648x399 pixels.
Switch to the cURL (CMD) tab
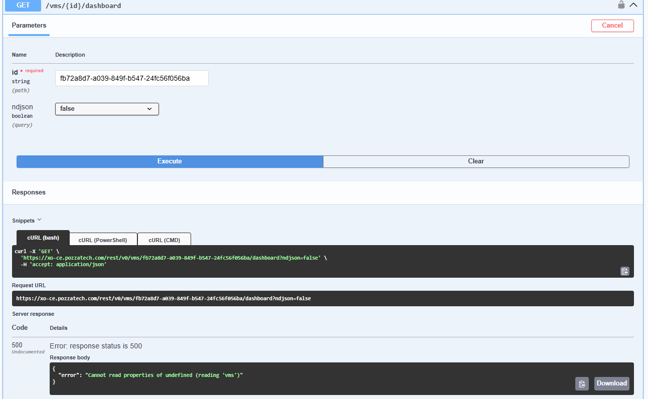(164, 239)
